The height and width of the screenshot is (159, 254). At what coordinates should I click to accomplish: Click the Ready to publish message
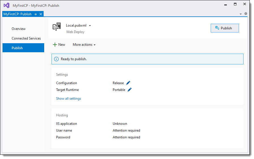click(74, 59)
